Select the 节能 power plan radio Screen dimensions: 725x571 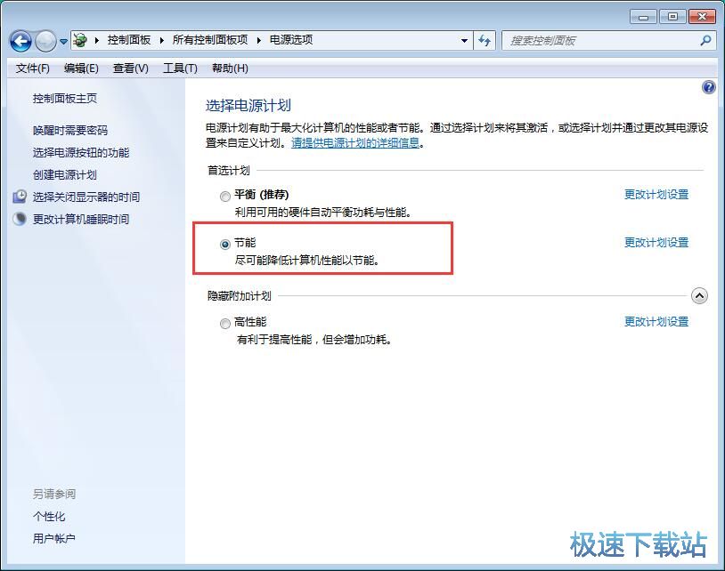(225, 245)
